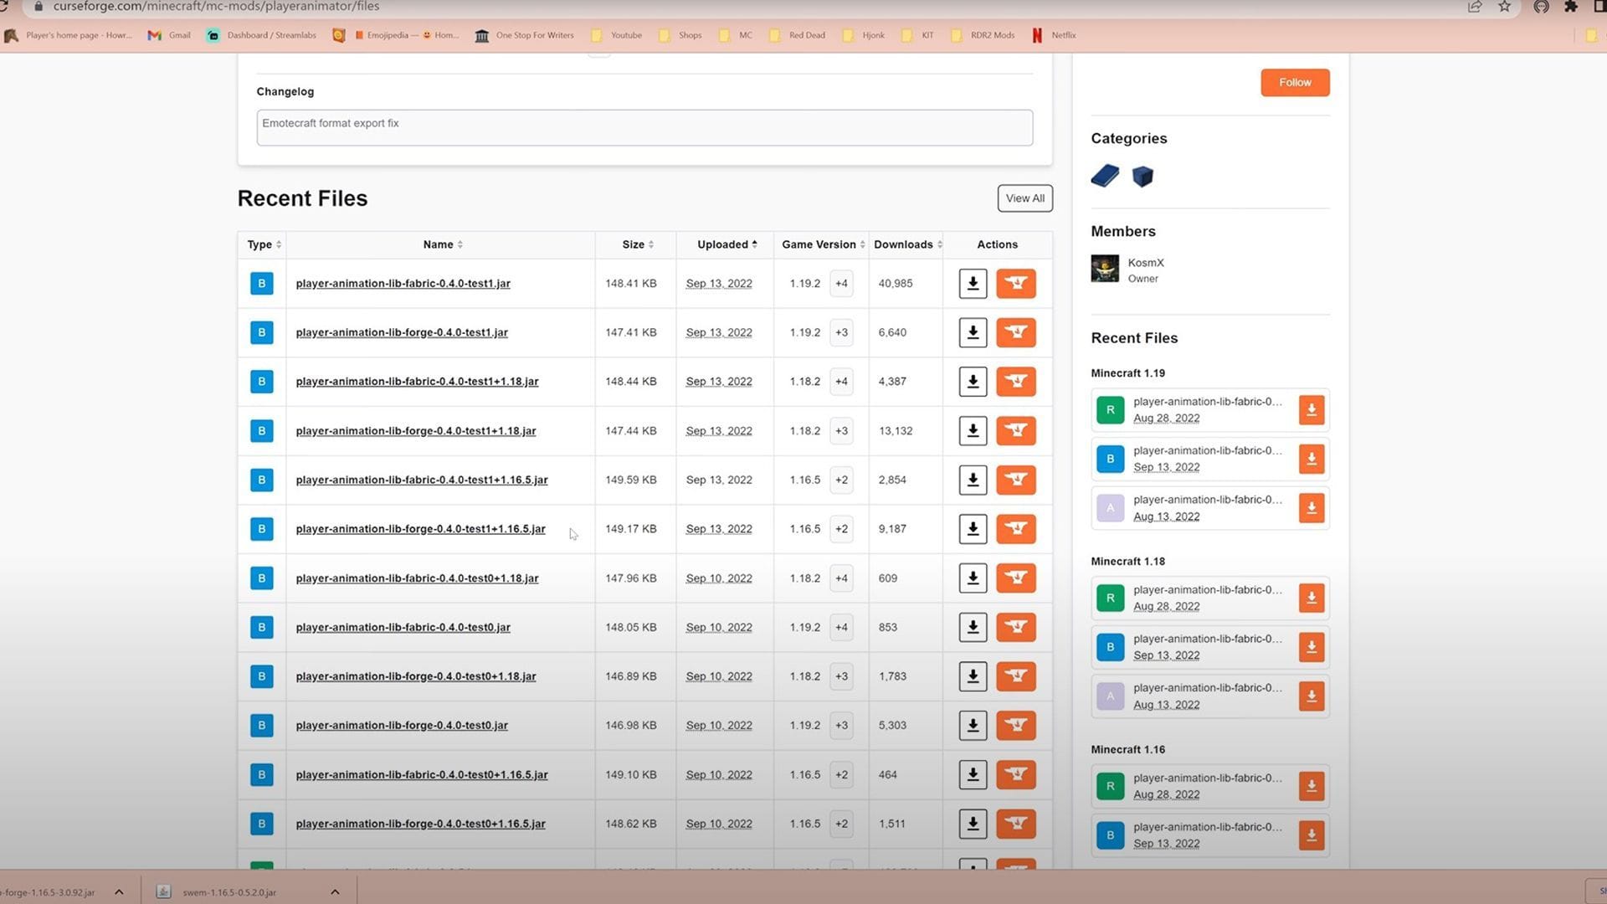The width and height of the screenshot is (1607, 904).
Task: Open the RDR2 Mods bookmark folder
Action: tap(983, 35)
